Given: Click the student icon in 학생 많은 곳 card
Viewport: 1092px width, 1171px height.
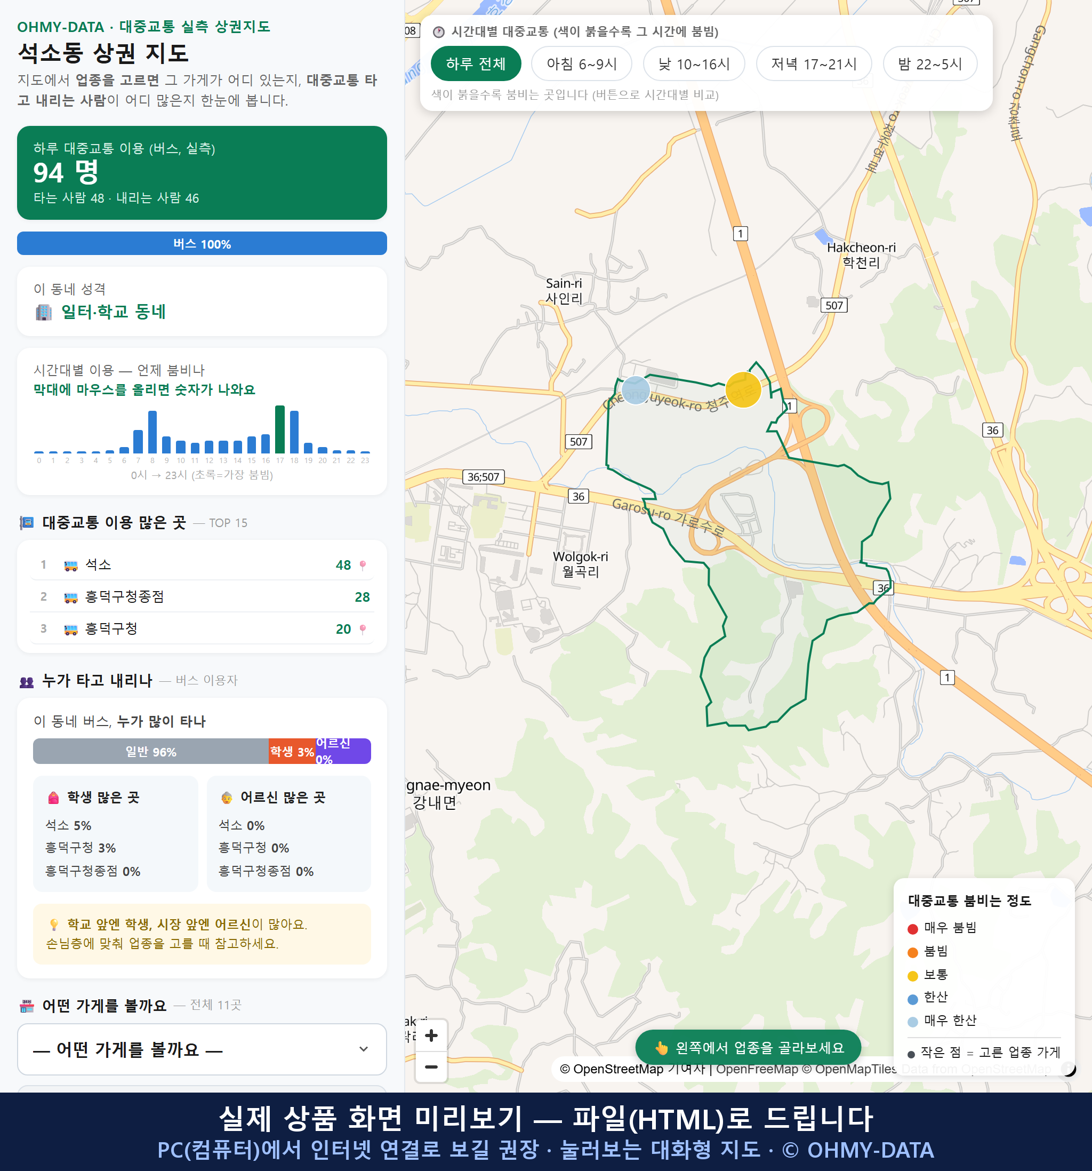Looking at the screenshot, I should tap(53, 798).
